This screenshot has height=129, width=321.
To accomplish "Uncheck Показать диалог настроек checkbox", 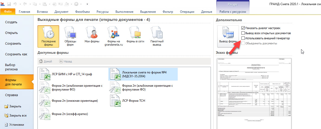I will click(x=243, y=28).
